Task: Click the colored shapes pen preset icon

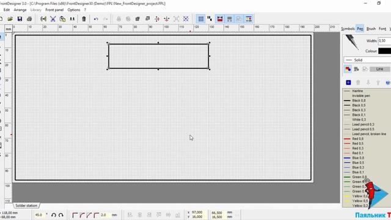Action: (348, 69)
